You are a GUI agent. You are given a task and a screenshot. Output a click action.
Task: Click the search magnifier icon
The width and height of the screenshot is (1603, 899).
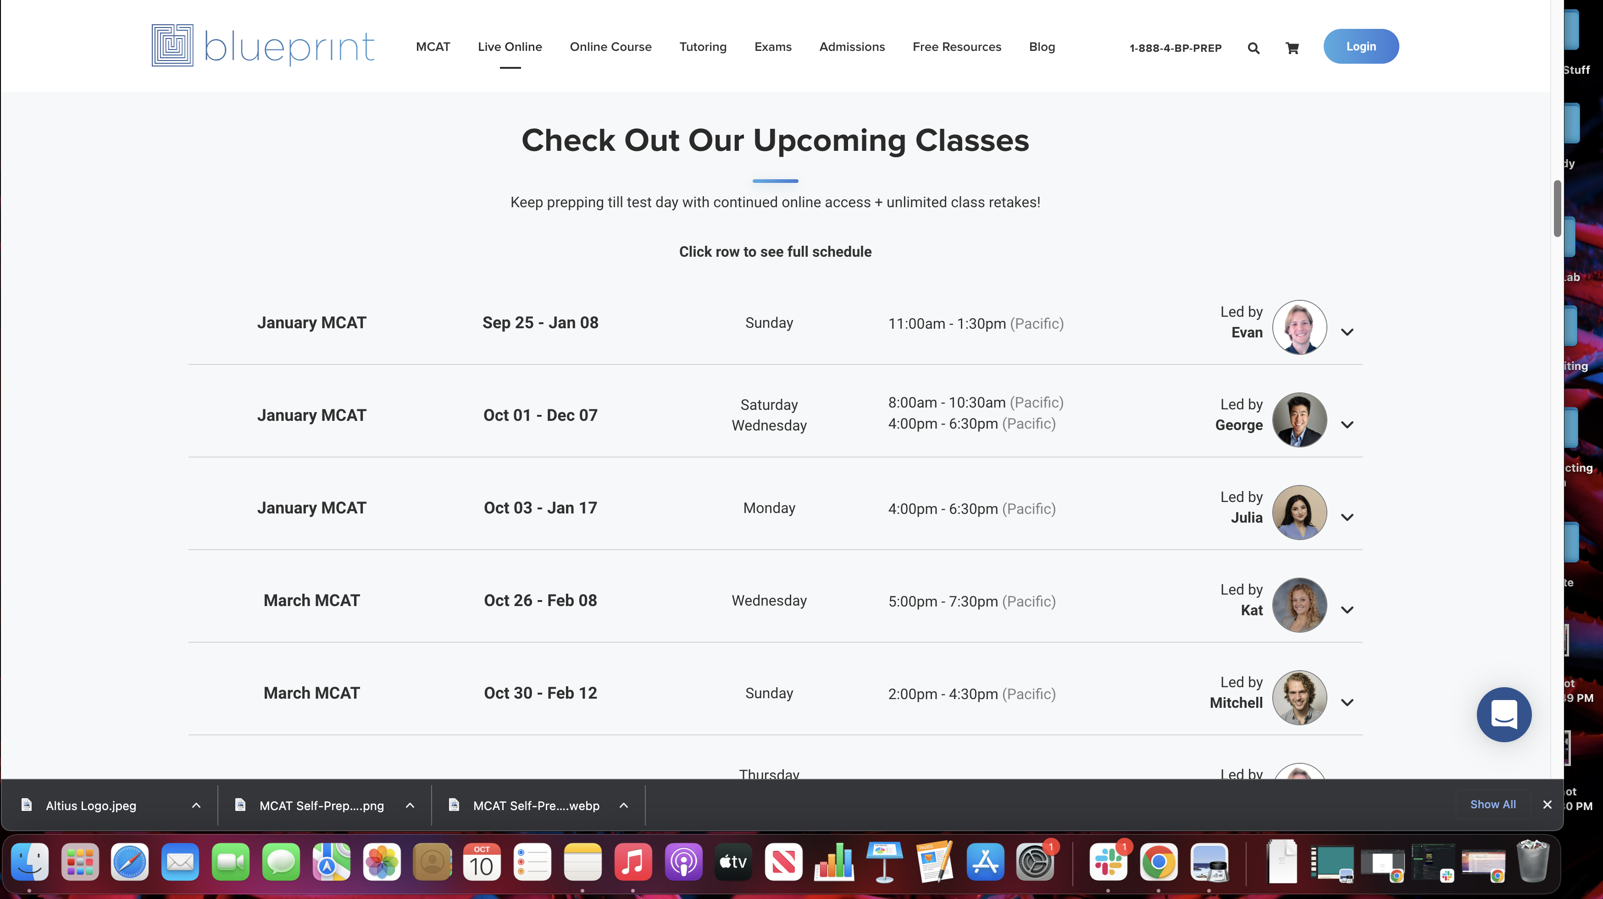pos(1254,48)
